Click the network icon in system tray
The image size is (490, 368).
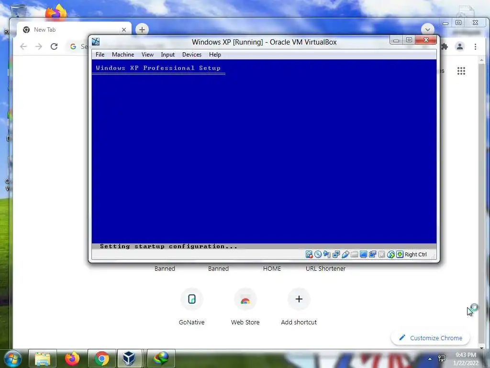(442, 358)
